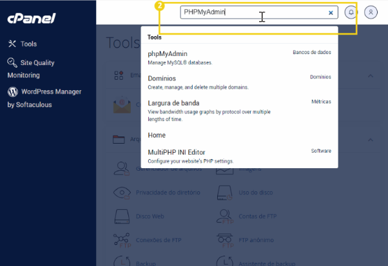Click the Site Quality magnifier icon
This screenshot has height=266, width=388.
pyautogui.click(x=12, y=62)
